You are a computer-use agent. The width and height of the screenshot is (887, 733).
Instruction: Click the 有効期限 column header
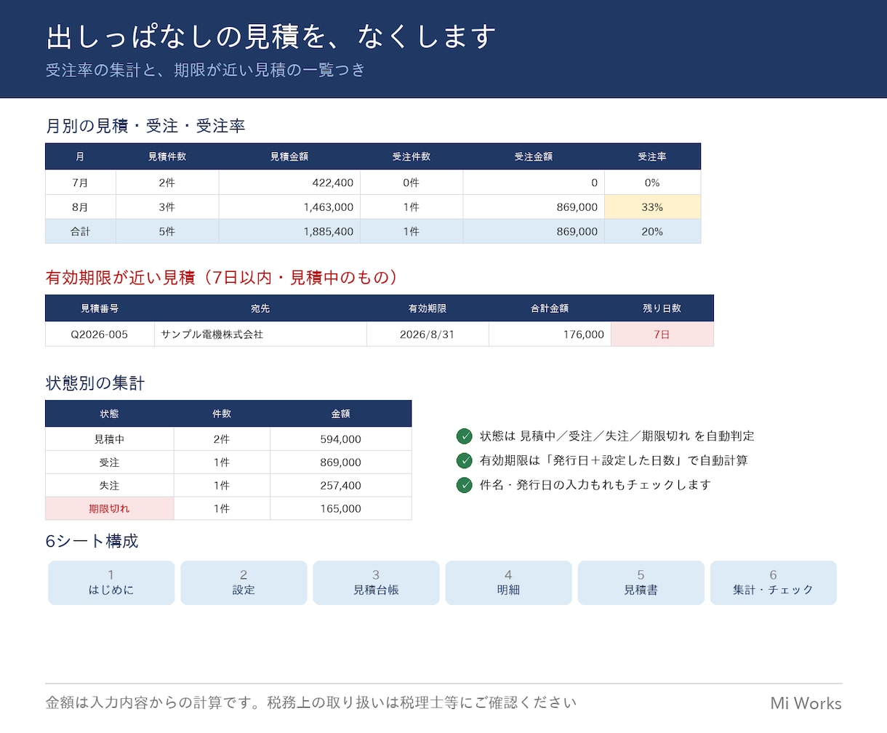tap(428, 308)
